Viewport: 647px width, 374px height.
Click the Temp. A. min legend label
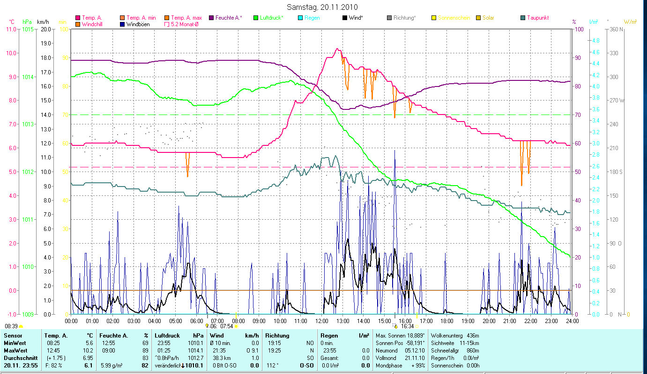(x=141, y=18)
